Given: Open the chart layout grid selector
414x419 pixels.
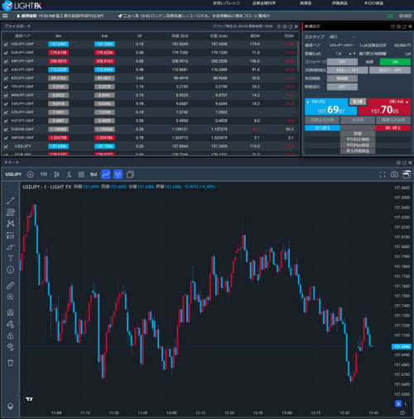Looking at the screenshot, I should click(81, 174).
